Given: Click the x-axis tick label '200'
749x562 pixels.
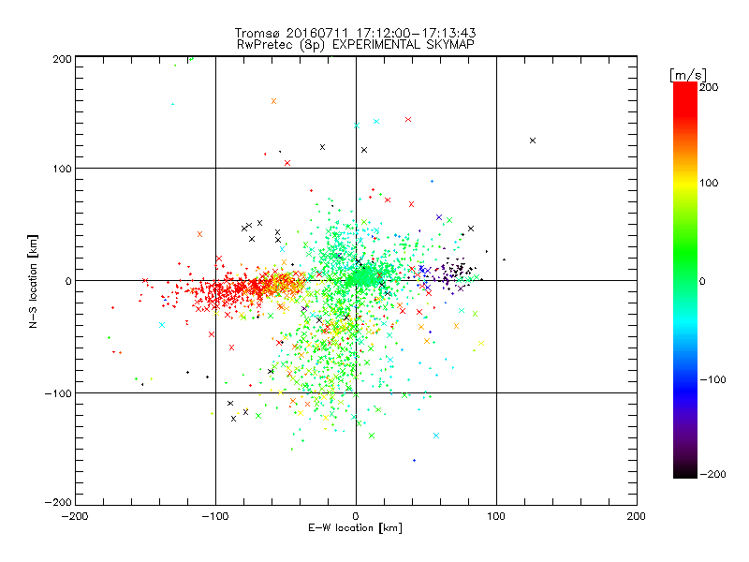Looking at the screenshot, I should click(x=637, y=516).
